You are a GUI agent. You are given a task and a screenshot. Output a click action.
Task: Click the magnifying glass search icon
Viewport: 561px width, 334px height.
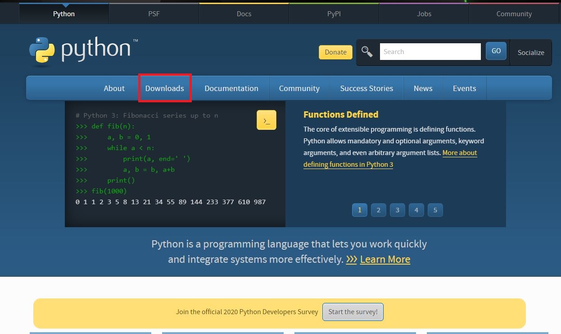click(x=367, y=52)
